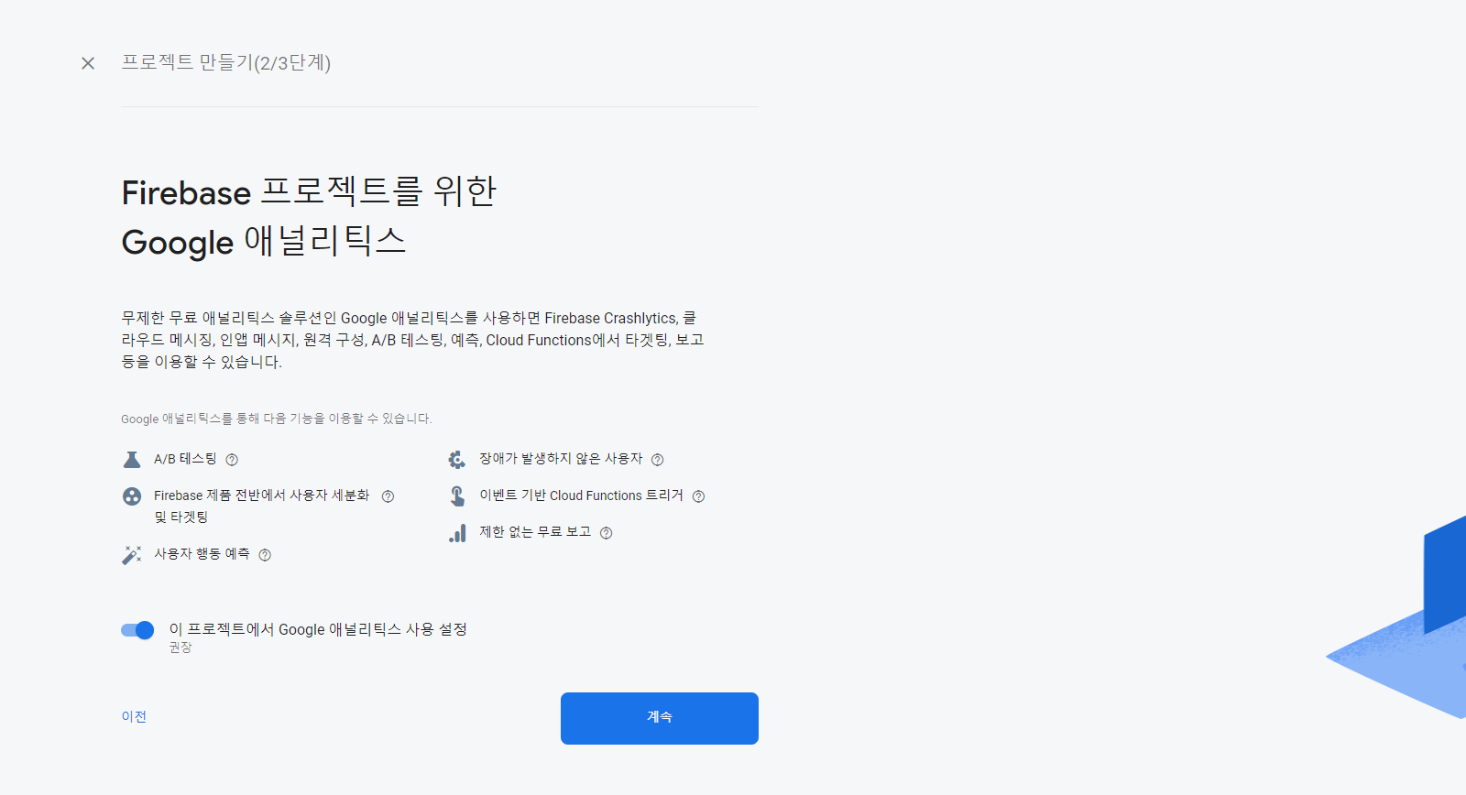Close the project creation dialog with X
The image size is (1466, 795).
pyautogui.click(x=88, y=63)
